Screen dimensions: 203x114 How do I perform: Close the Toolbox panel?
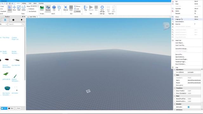(x=25, y=17)
